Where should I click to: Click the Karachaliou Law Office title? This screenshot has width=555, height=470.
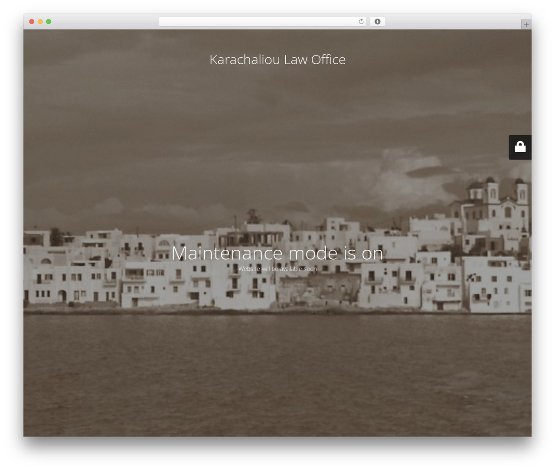pos(277,59)
